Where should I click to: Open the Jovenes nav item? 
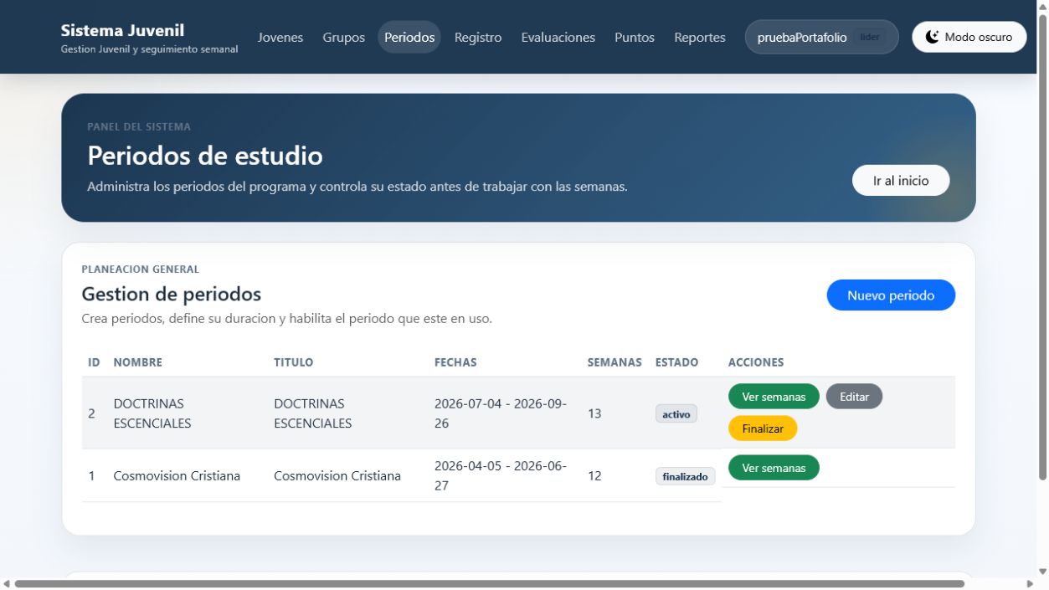point(280,37)
